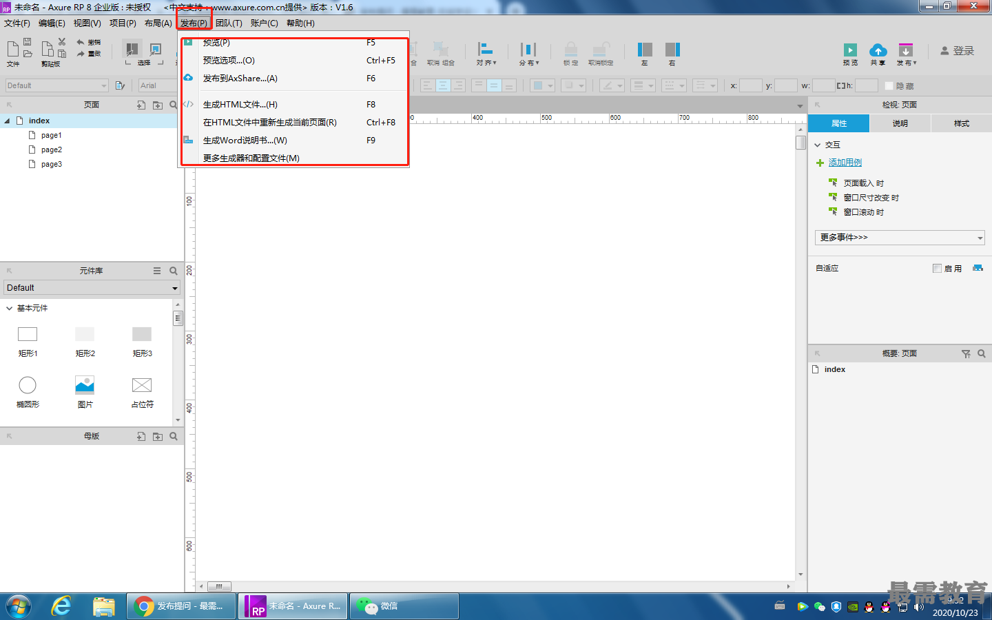Select the Image widget
992x620 pixels.
(85, 391)
